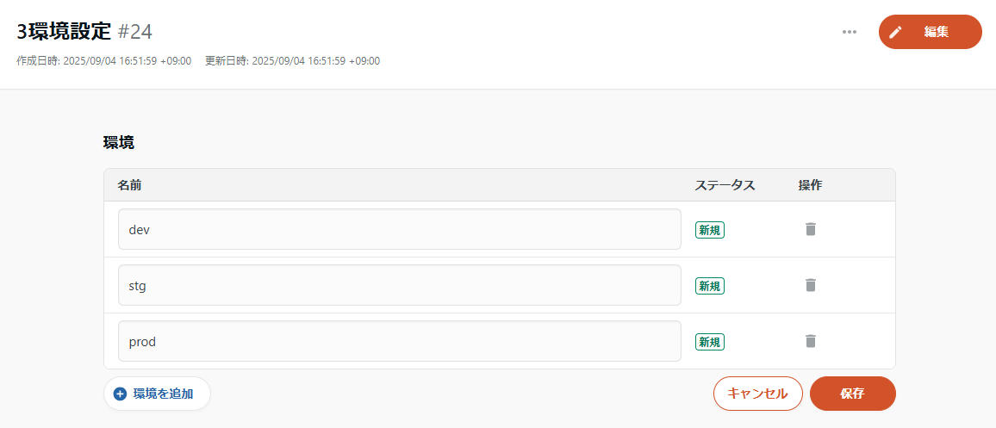Click the 新規 badge in stg row
The height and width of the screenshot is (428, 996).
coord(710,286)
